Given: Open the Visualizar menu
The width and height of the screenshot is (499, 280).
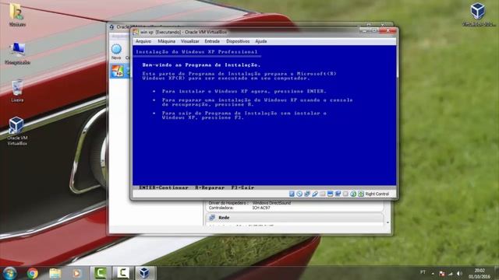Looking at the screenshot, I should (190, 41).
